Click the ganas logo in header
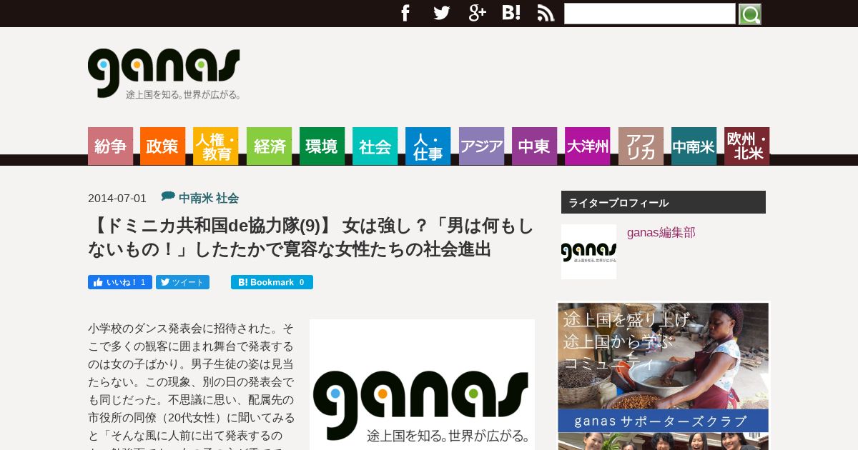The width and height of the screenshot is (858, 450). [164, 74]
